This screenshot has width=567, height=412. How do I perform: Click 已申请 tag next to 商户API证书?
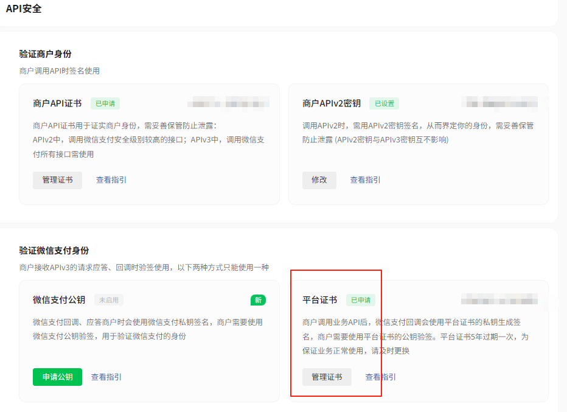pyautogui.click(x=105, y=103)
